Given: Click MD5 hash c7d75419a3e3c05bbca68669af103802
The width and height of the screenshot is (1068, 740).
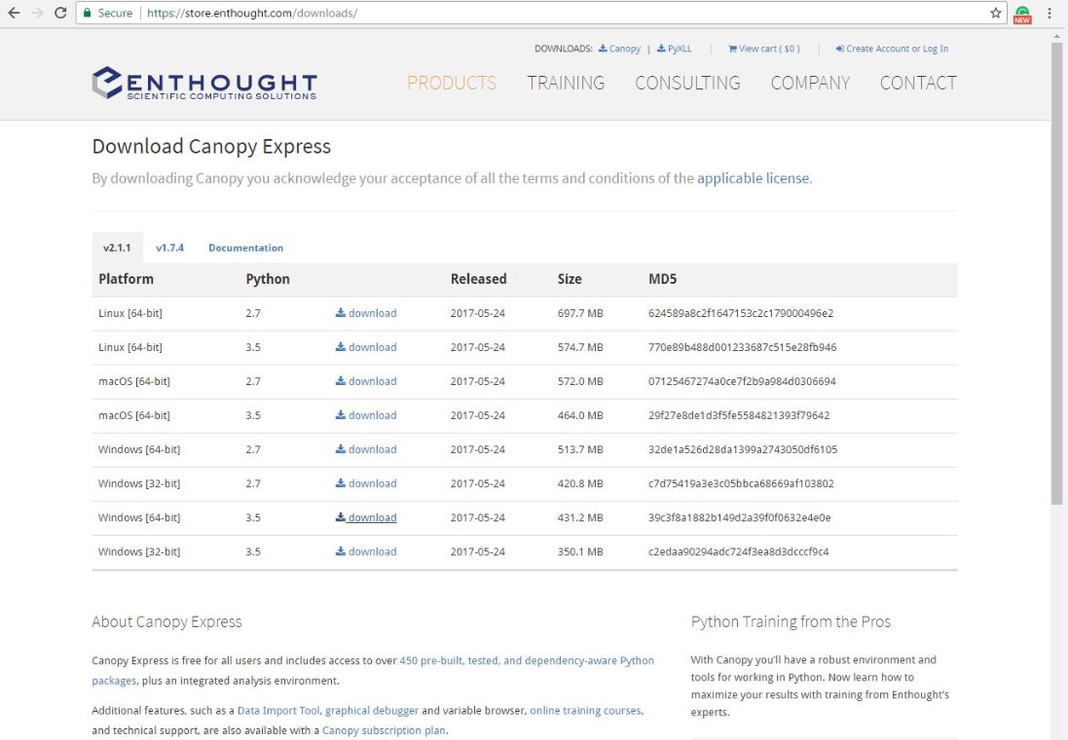Looking at the screenshot, I should 741,483.
